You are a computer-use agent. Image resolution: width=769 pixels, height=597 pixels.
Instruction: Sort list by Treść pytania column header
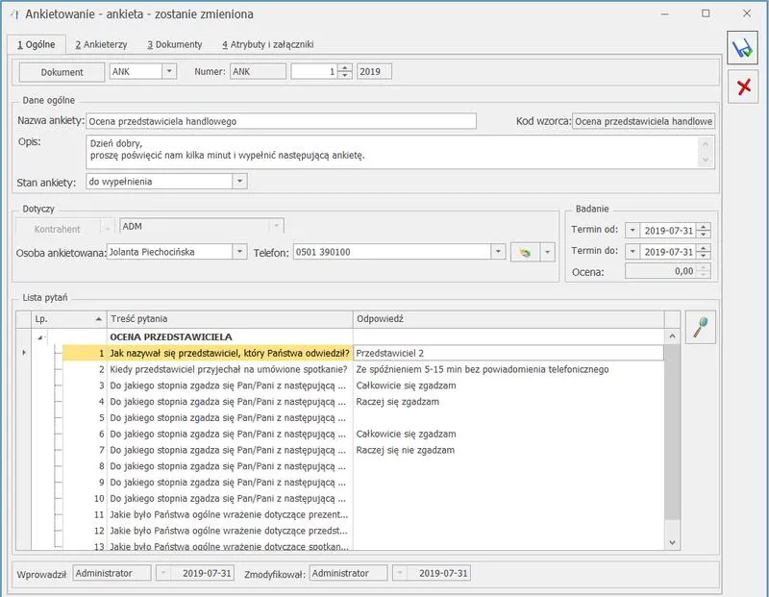(229, 318)
